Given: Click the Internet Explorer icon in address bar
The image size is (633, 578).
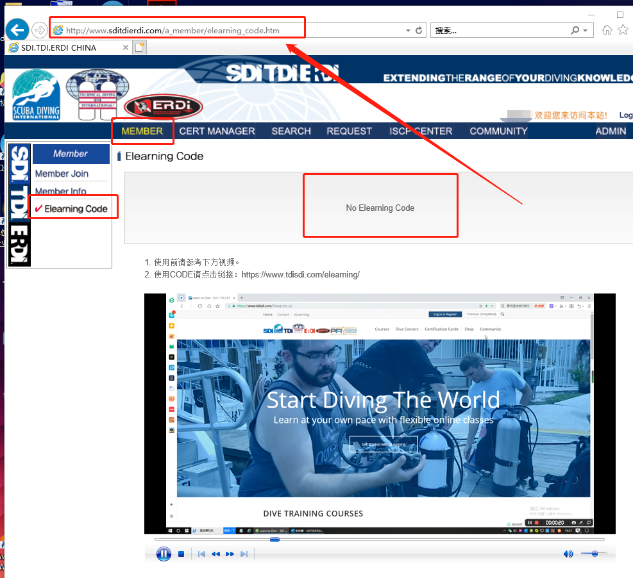Looking at the screenshot, I should 58,30.
